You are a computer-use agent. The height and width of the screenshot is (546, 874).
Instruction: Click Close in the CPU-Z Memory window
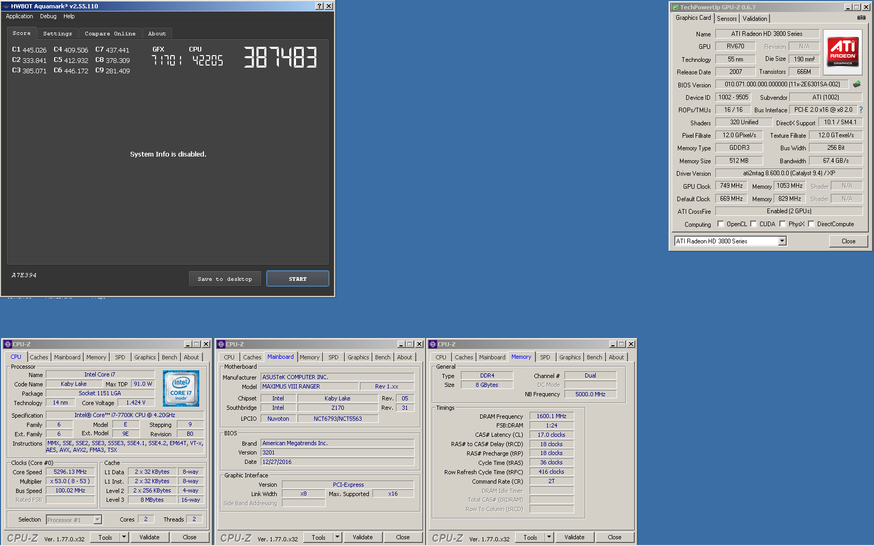click(614, 537)
